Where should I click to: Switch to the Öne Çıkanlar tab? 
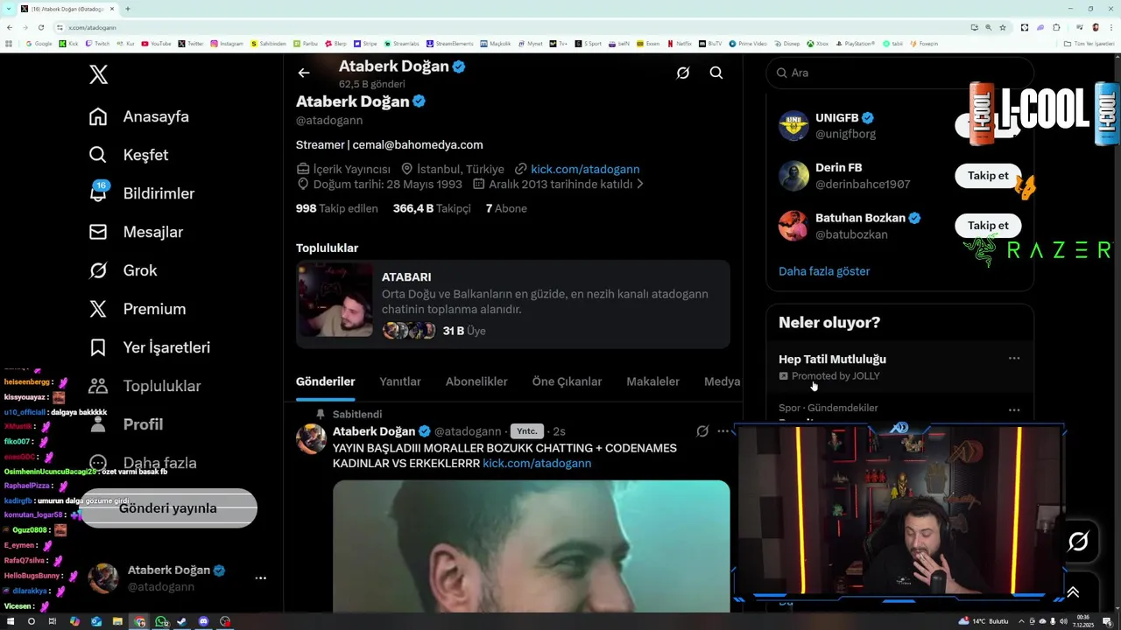click(x=567, y=381)
